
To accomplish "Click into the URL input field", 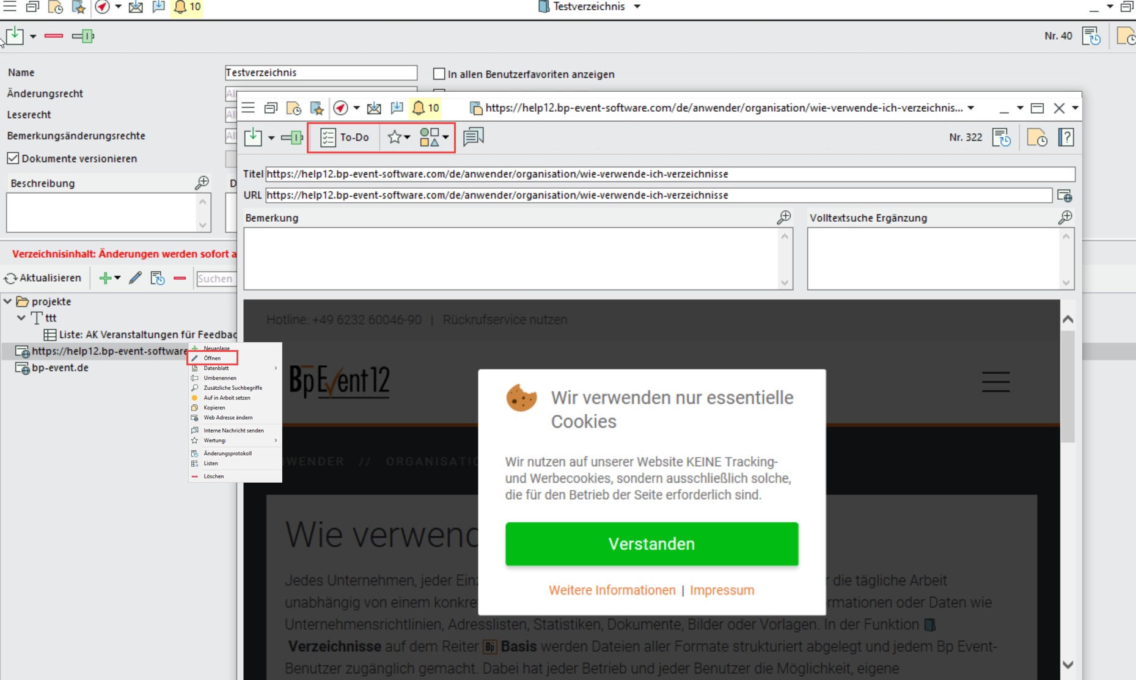I will tap(658, 196).
